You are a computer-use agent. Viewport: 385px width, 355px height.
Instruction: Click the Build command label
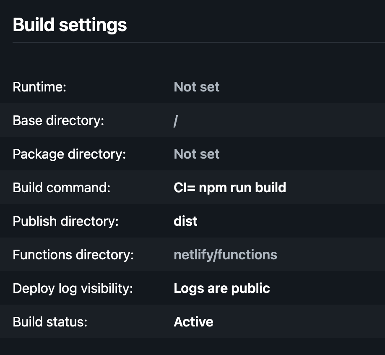click(61, 187)
